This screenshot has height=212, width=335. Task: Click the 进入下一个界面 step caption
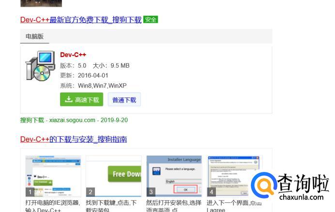[x=234, y=206]
